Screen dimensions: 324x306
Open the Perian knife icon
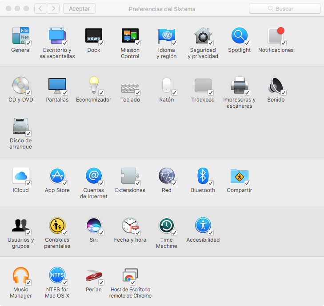pyautogui.click(x=94, y=275)
